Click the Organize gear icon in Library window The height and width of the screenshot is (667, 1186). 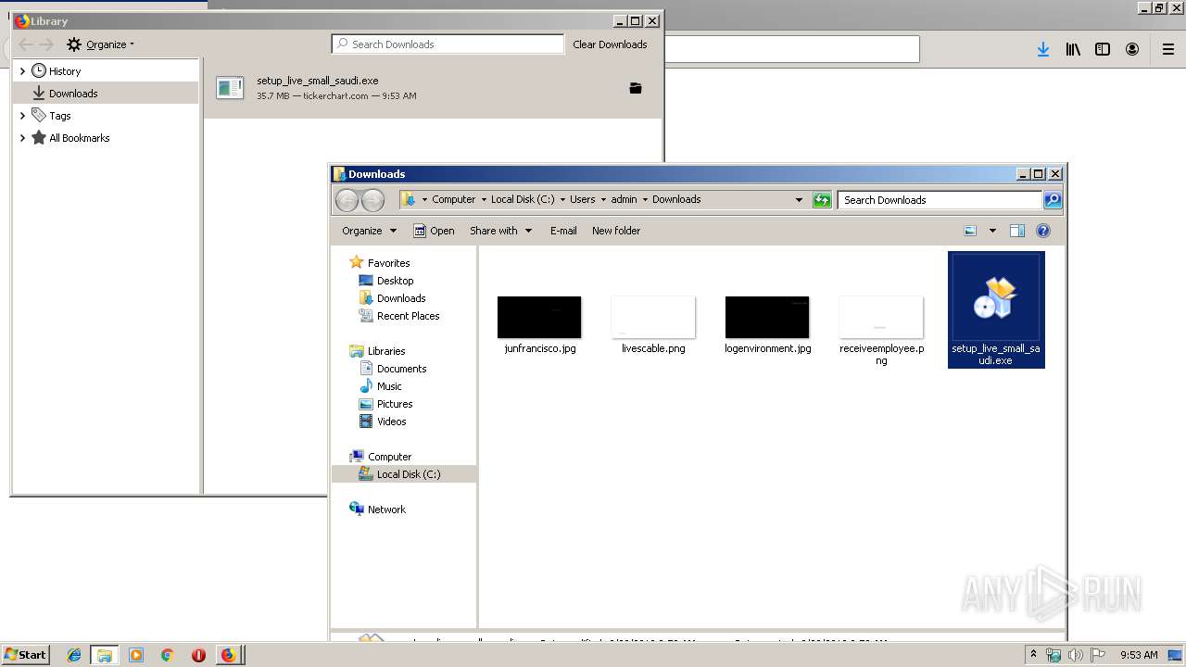pos(74,44)
